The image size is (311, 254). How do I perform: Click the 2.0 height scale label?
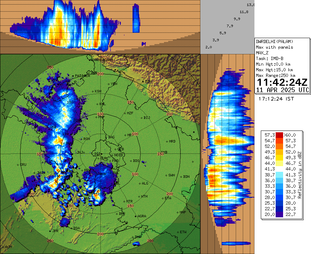209,47
